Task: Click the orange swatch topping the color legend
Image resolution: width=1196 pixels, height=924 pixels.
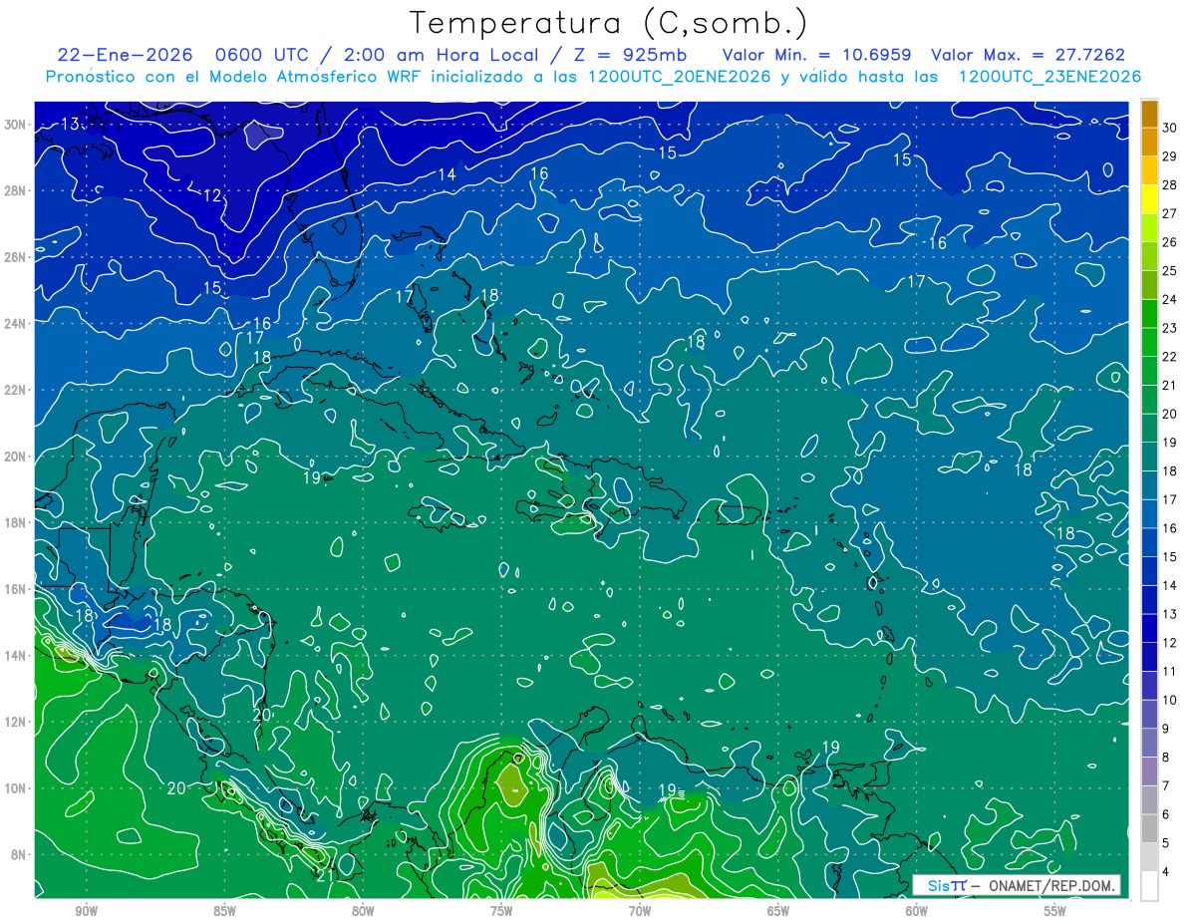Action: pyautogui.click(x=1149, y=115)
